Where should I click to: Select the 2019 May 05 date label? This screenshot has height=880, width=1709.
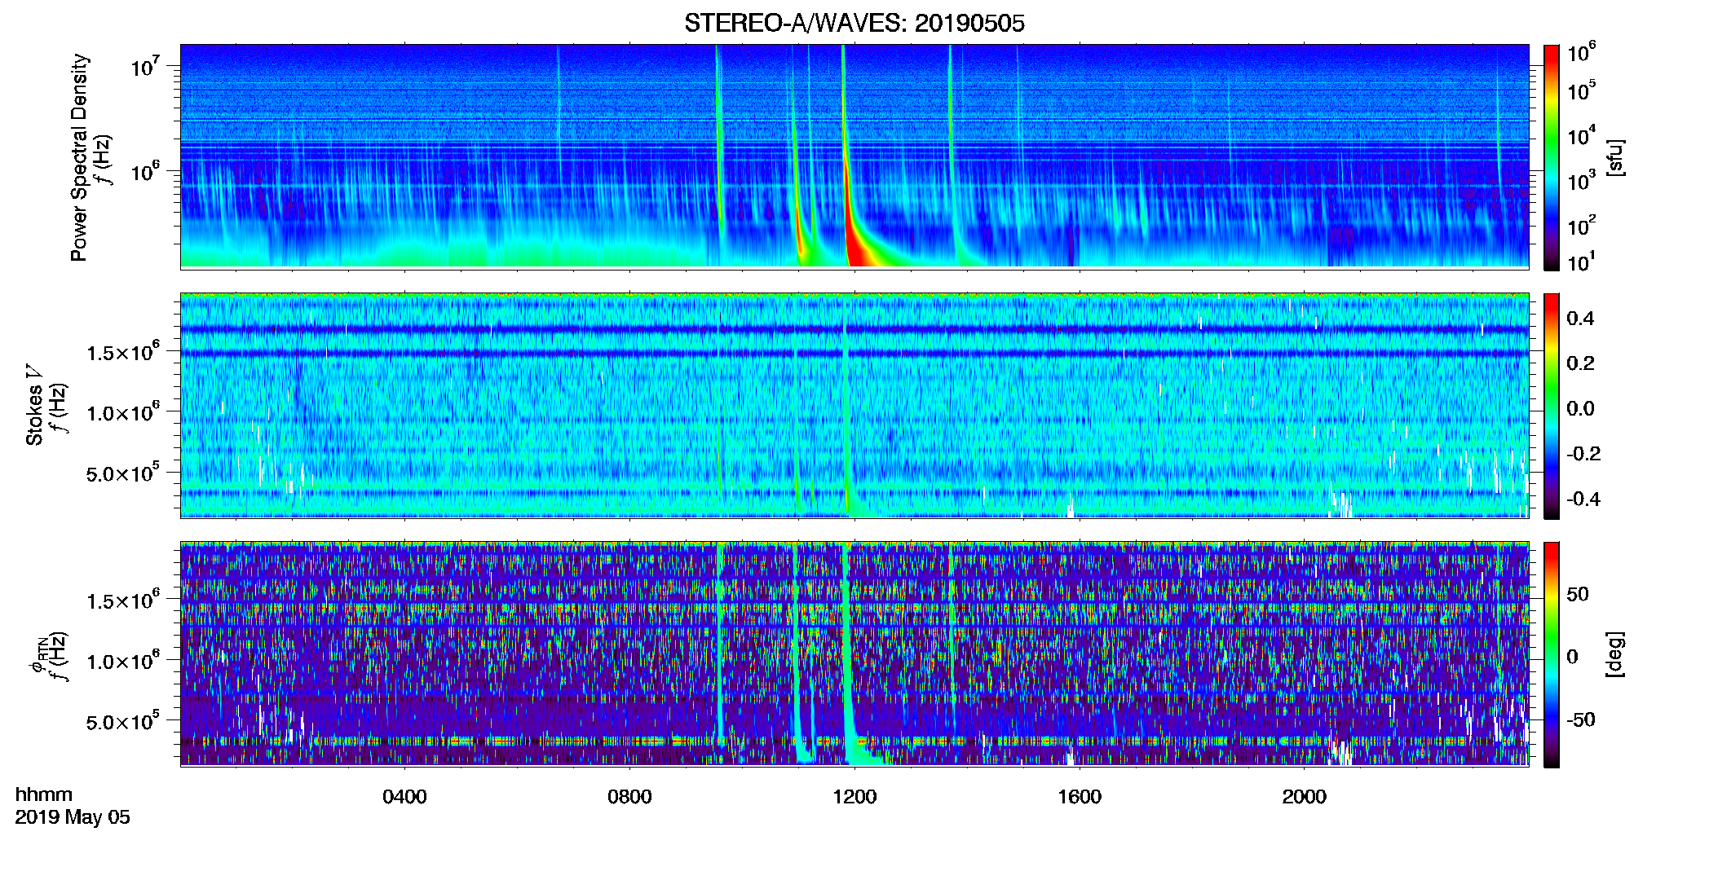coord(73,817)
